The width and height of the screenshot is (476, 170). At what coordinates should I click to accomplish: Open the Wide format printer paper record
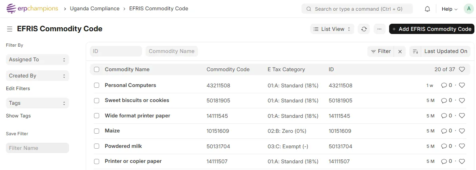pyautogui.click(x=137, y=116)
